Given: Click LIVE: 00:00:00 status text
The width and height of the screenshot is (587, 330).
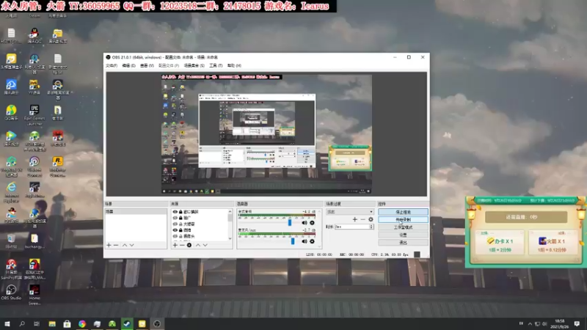Looking at the screenshot, I should 319,254.
